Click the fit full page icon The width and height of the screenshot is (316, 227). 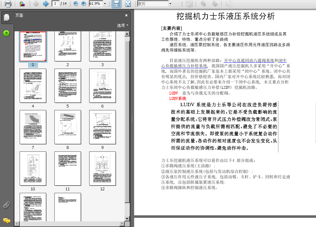pos(128,3)
